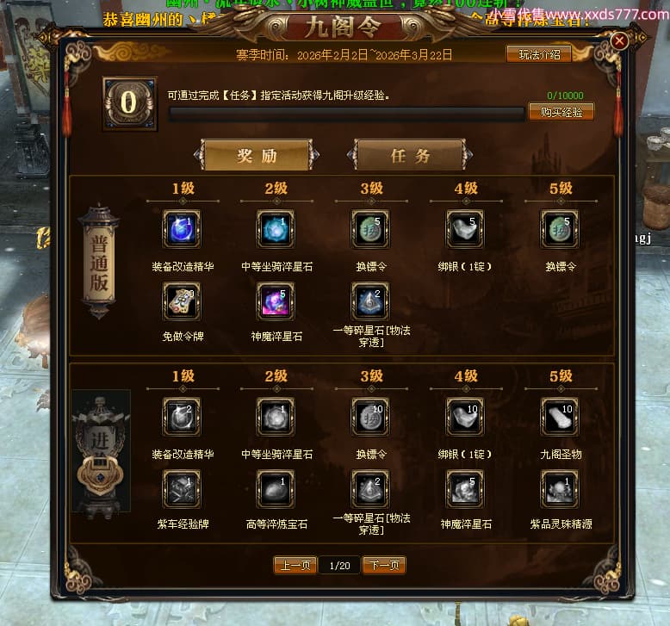The image size is (670, 626).
Task: Select 九阁圣物 reward icon
Action: (x=560, y=417)
